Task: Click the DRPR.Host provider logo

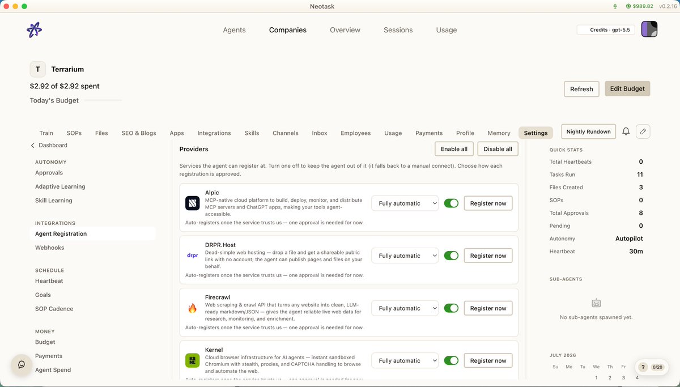Action: [193, 256]
